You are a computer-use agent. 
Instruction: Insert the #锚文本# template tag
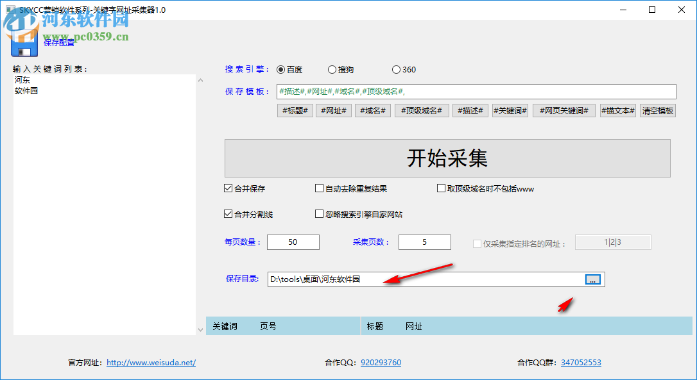coord(617,110)
